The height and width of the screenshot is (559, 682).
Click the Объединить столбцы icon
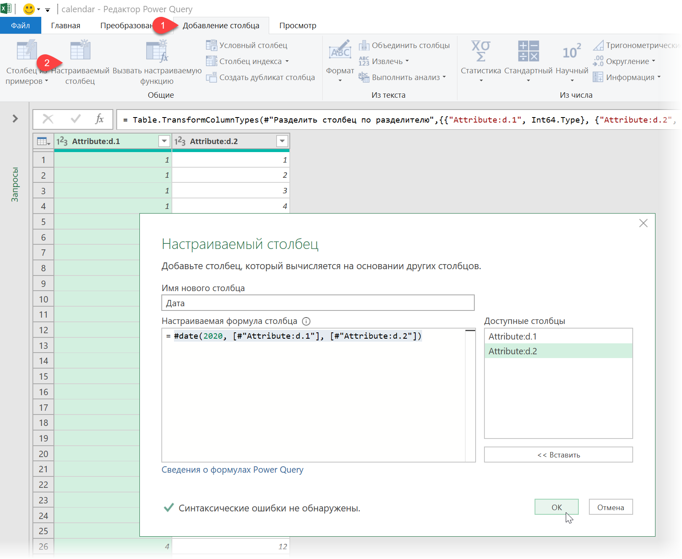click(x=364, y=45)
